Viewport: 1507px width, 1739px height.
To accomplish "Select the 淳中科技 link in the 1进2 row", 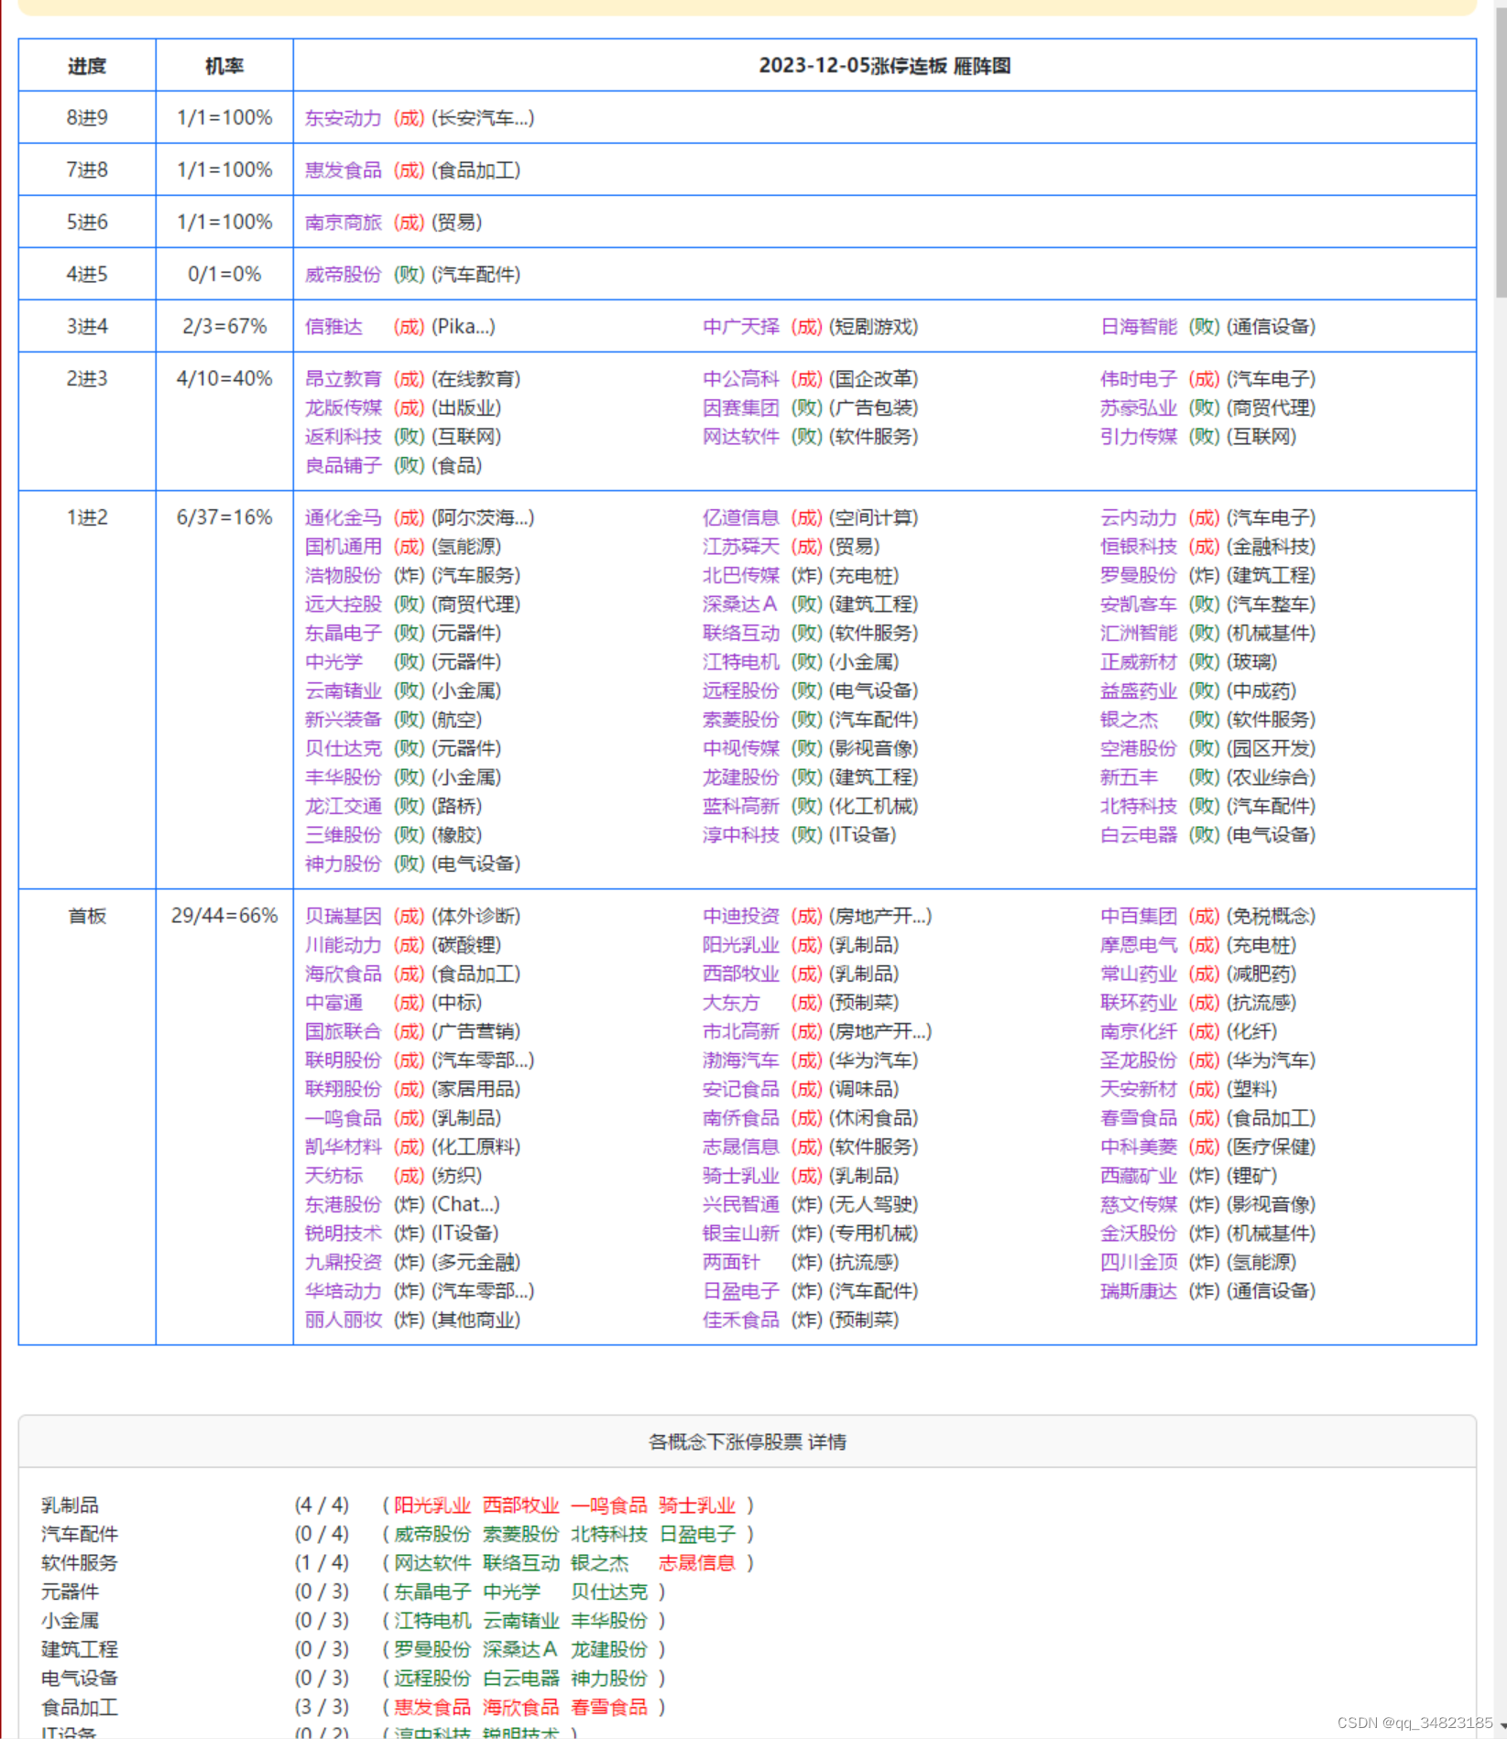I will tap(740, 835).
